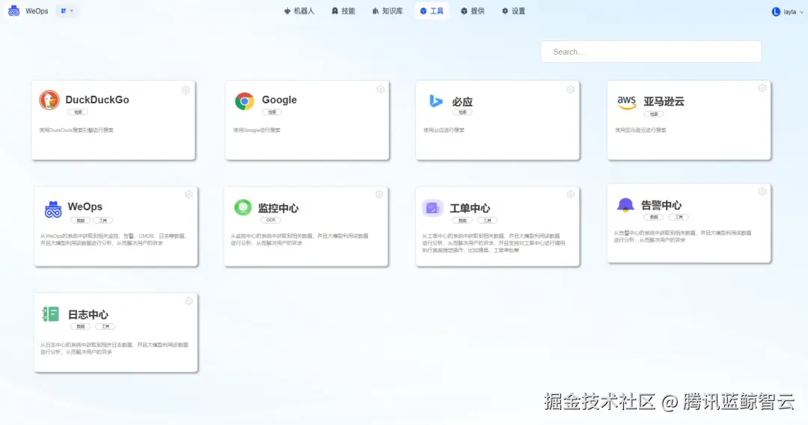Click the bell icon of 告警中心
Viewport: 808px width, 425px height.
coord(625,204)
